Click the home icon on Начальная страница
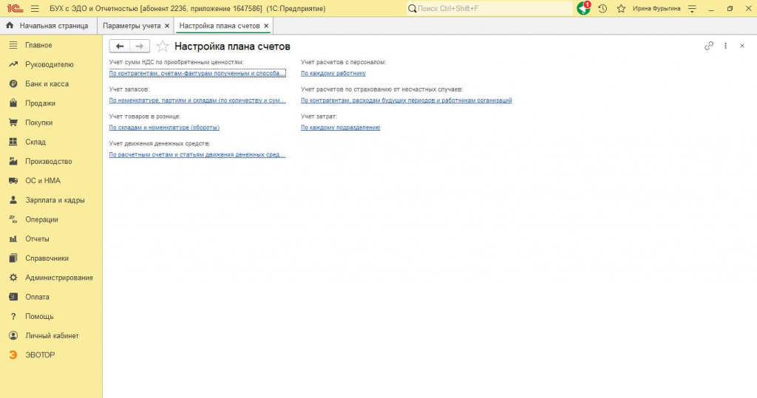The width and height of the screenshot is (757, 398). point(10,26)
